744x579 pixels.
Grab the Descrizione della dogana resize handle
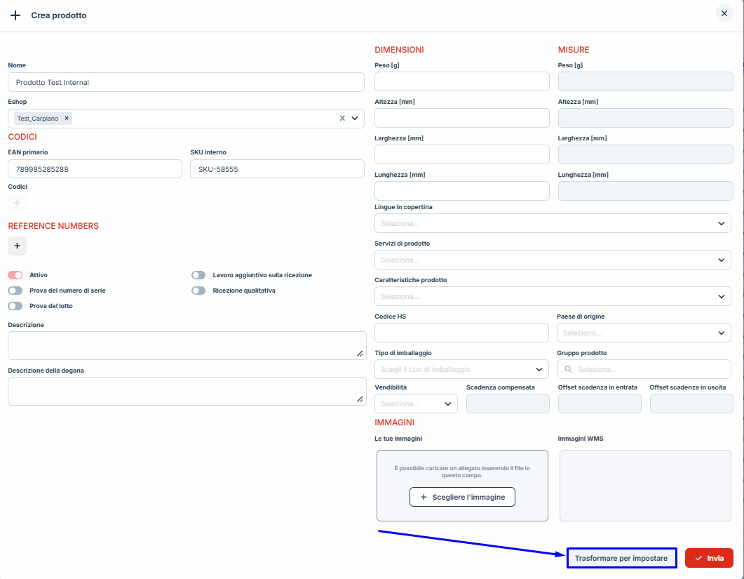tap(360, 399)
